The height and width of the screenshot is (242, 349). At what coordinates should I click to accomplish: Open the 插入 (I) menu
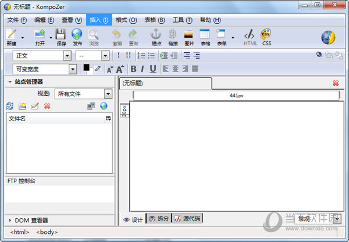99,20
